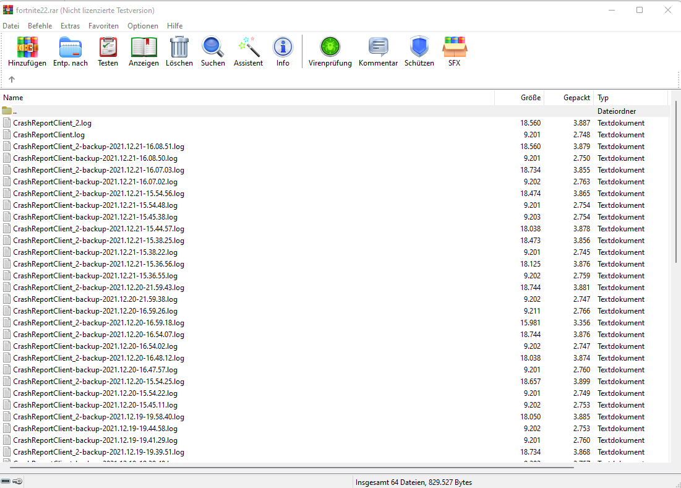Show archive Info icon
The height and width of the screenshot is (488, 681).
[x=283, y=47]
